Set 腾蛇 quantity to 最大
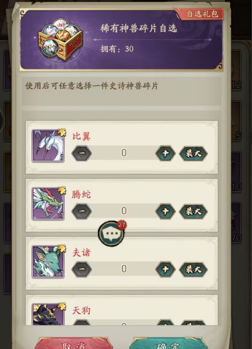Image resolution: width=252 pixels, height=349 pixels. (193, 211)
